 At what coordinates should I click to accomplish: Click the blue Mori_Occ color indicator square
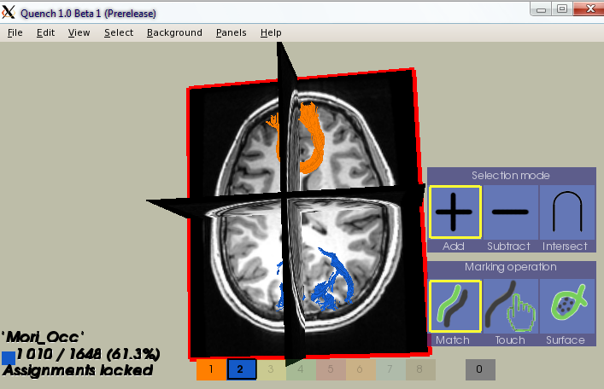(9, 357)
